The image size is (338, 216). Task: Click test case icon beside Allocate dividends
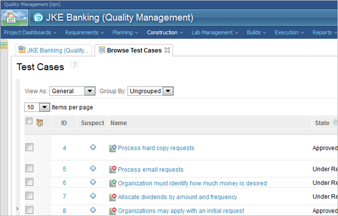pos(112,197)
